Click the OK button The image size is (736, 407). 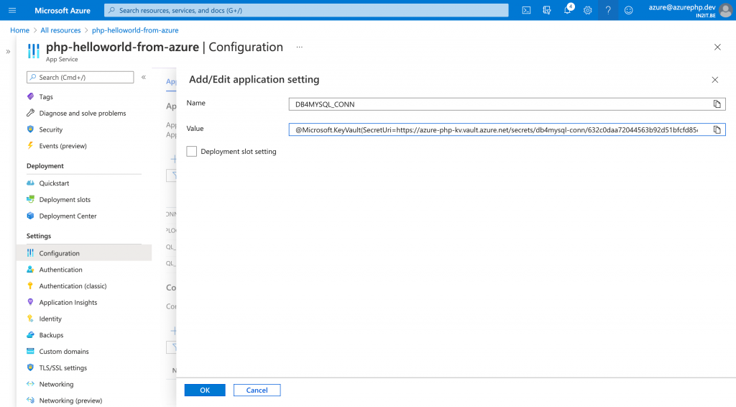tap(205, 390)
